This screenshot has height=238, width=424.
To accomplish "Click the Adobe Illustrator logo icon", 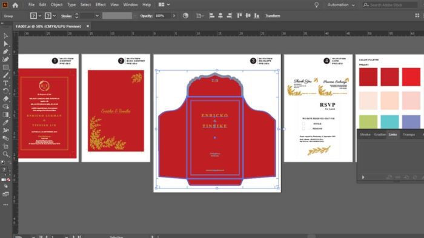I will click(5, 5).
